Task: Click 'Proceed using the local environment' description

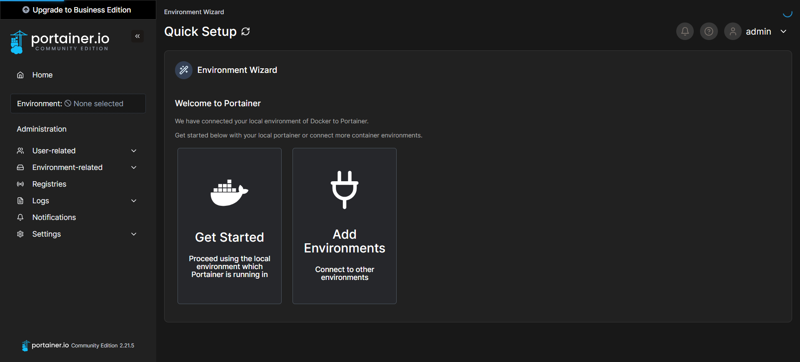Action: 230,267
